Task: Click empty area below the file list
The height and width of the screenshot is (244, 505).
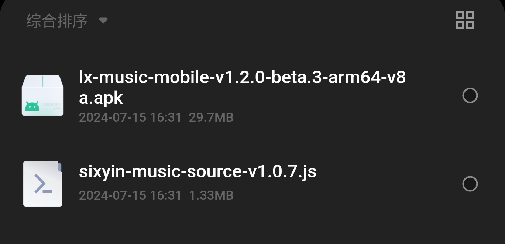Action: (252, 228)
